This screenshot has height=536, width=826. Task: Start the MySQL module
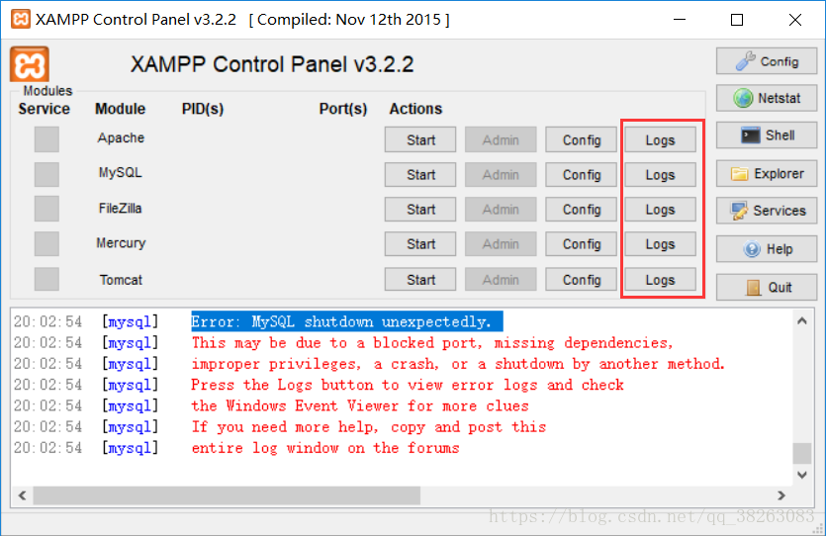click(420, 174)
